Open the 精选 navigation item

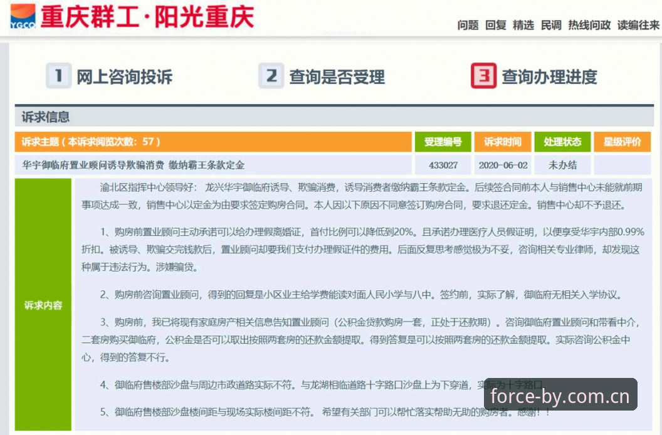(x=523, y=25)
